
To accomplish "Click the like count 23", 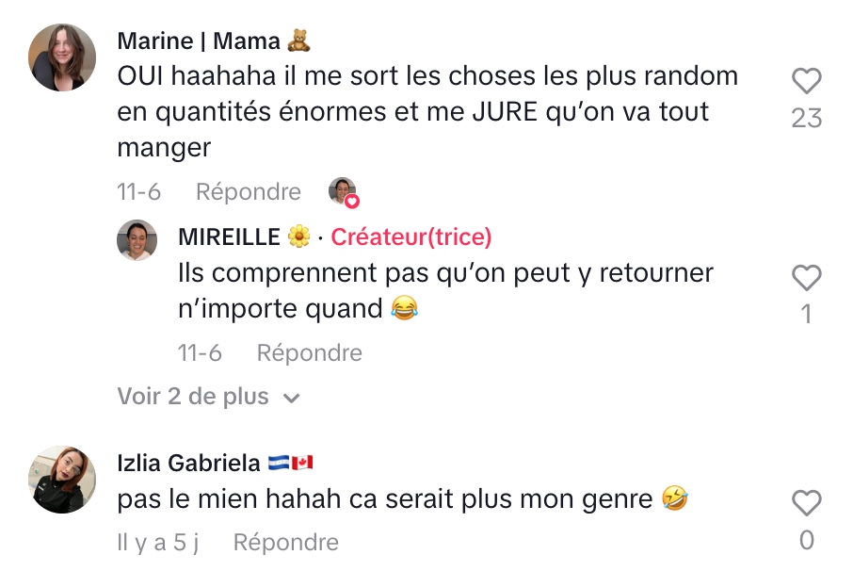I will click(x=807, y=118).
